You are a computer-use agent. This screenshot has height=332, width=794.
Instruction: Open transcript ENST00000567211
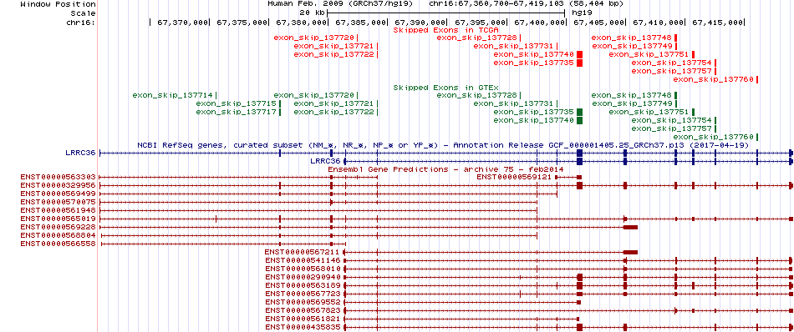pyautogui.click(x=303, y=252)
